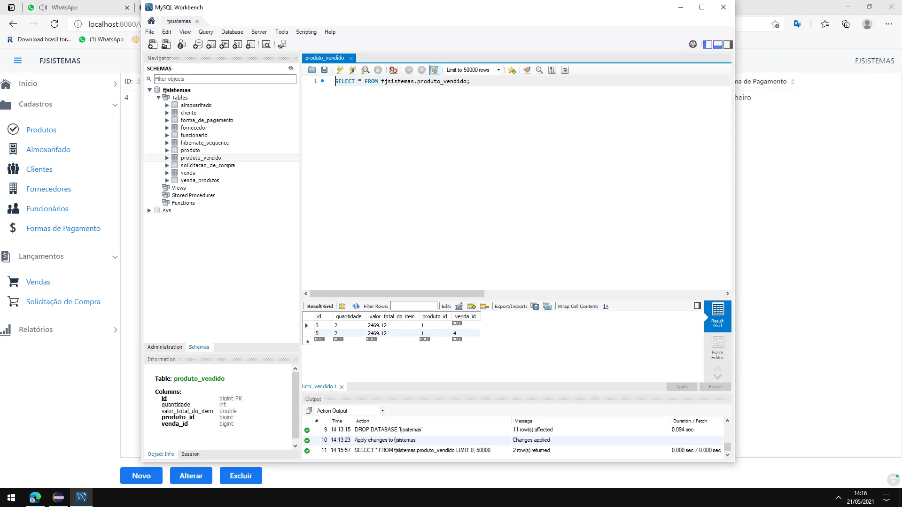Collapse the fjsistemas schema tree

pos(150,90)
